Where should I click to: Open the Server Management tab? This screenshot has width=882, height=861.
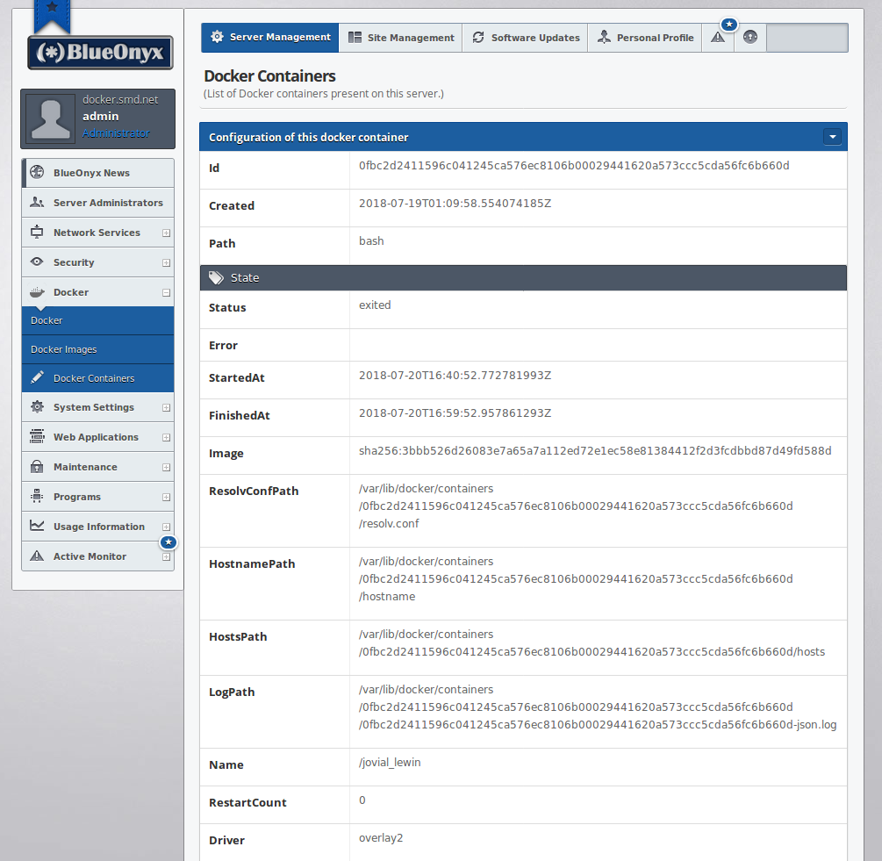click(270, 38)
